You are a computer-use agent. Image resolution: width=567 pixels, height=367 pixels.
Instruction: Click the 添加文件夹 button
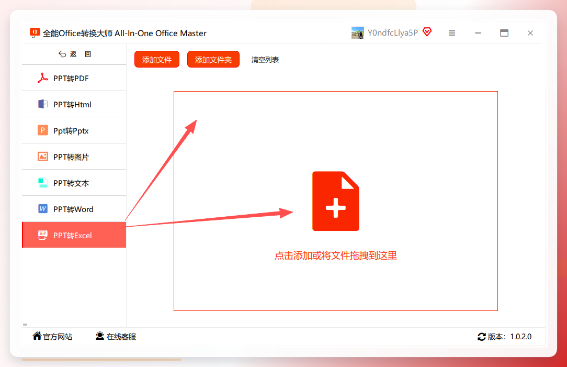(213, 59)
